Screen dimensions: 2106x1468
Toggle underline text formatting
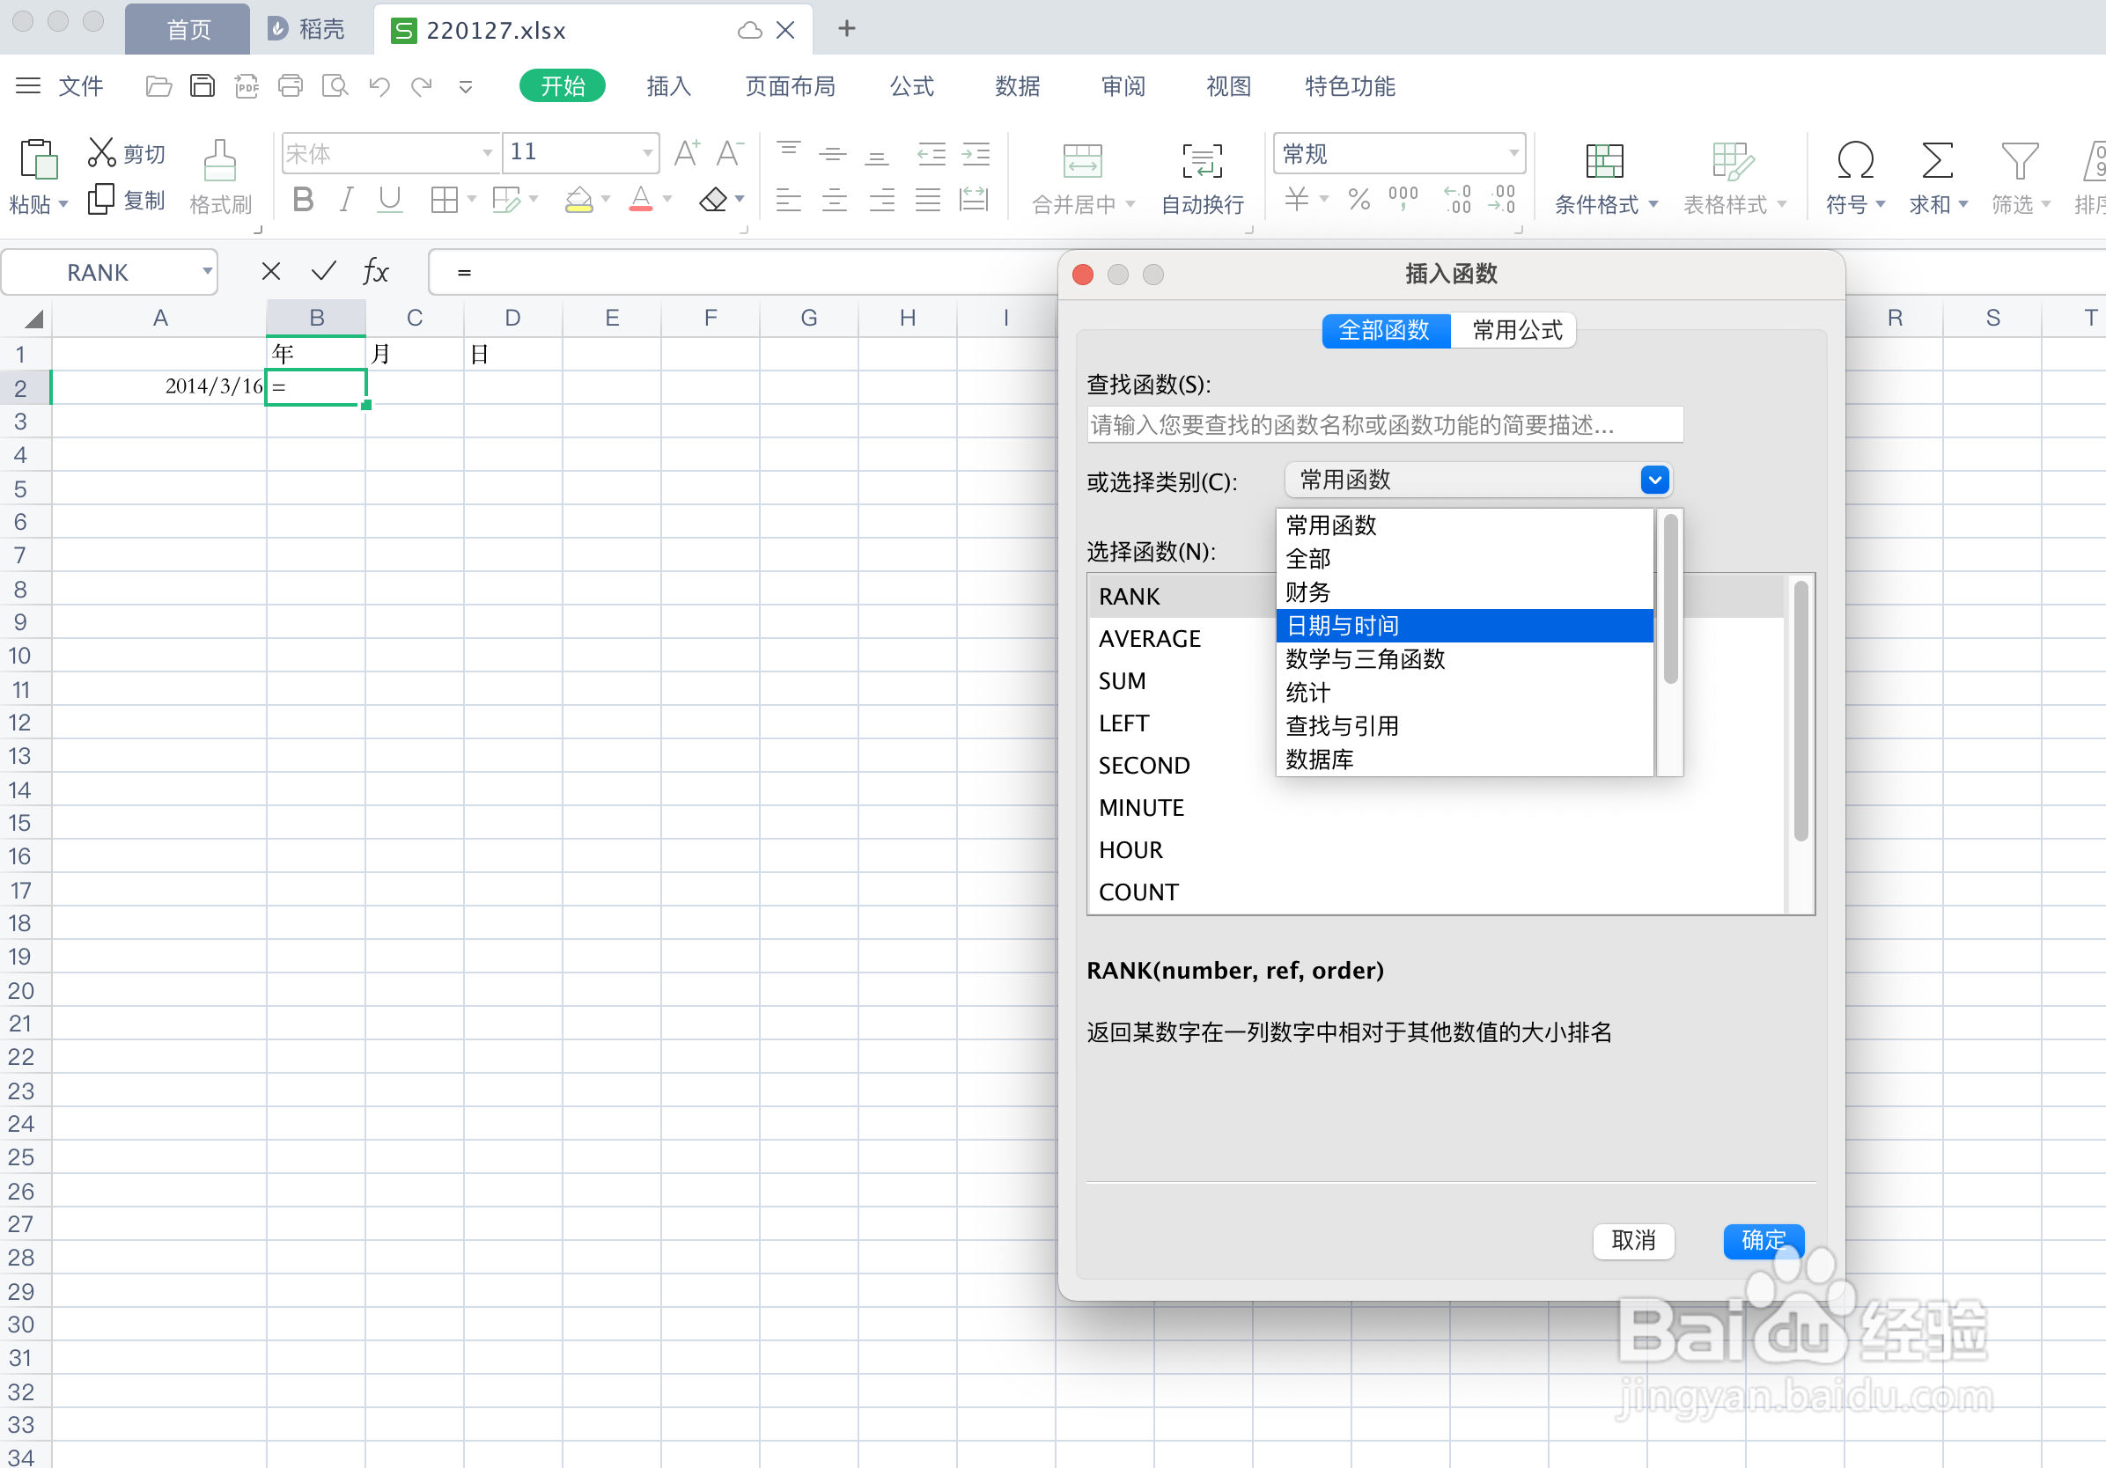390,199
